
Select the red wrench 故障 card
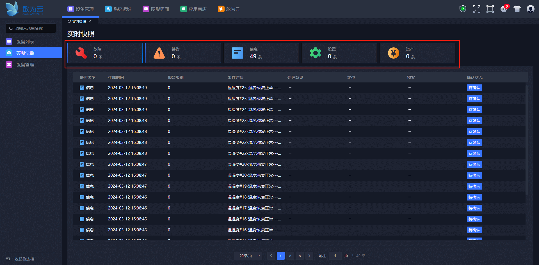[x=105, y=53]
